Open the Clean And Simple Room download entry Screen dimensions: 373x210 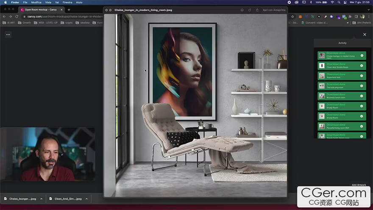point(342,66)
